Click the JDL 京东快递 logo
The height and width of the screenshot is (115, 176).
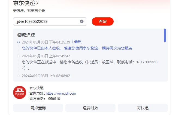coord(20,92)
